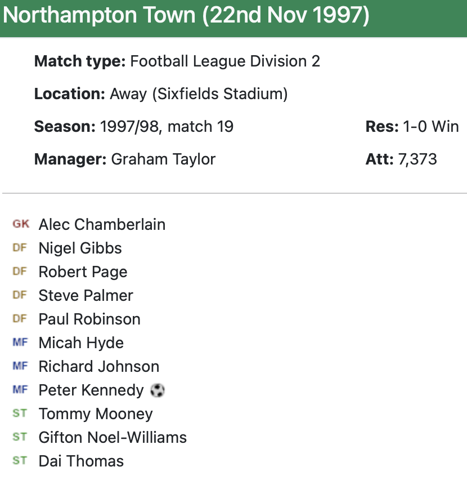Open Robert Page's player profile
Viewport: 467px width, 480px height.
click(x=83, y=272)
